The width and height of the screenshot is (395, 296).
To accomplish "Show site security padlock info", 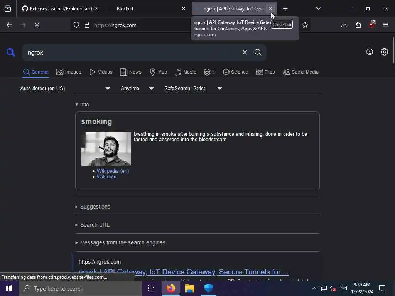I will 87,25.
